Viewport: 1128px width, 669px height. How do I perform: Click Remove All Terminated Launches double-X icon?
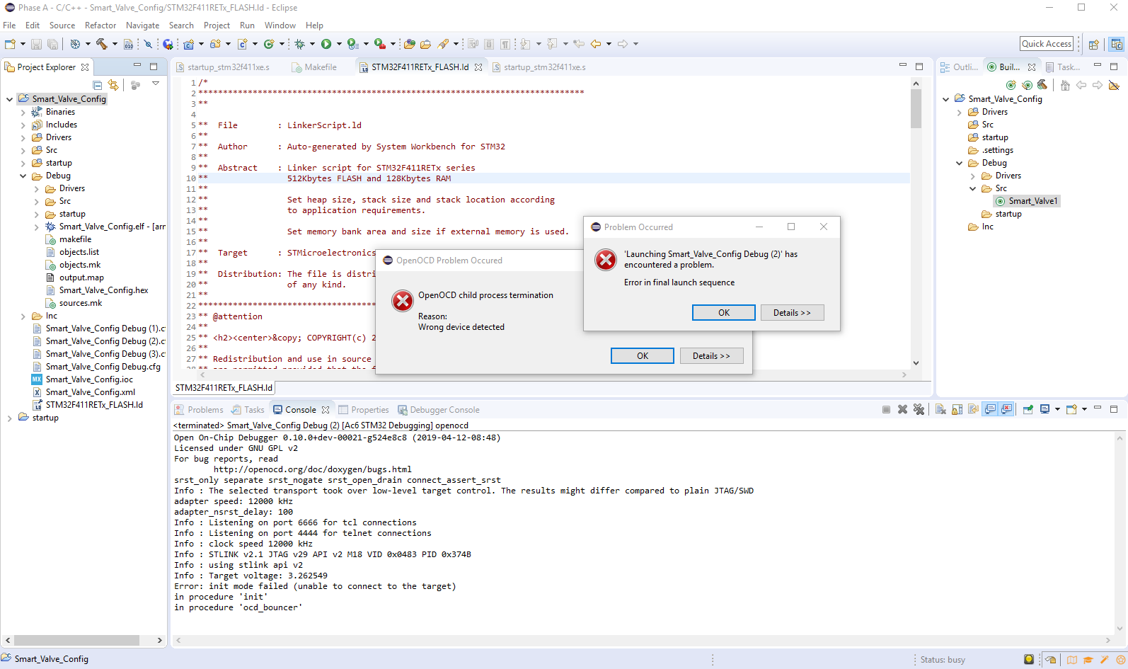click(919, 409)
